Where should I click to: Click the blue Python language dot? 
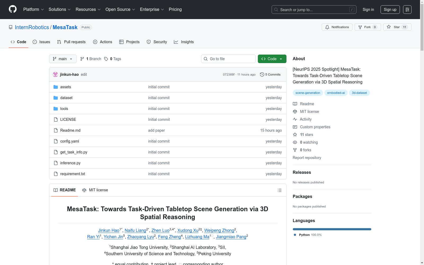(x=295, y=235)
